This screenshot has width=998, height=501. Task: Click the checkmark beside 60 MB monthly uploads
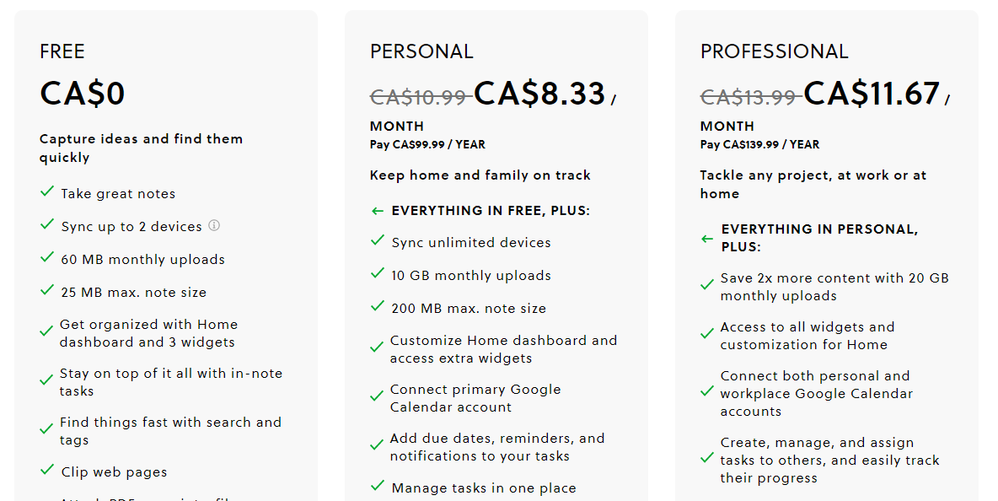(47, 257)
